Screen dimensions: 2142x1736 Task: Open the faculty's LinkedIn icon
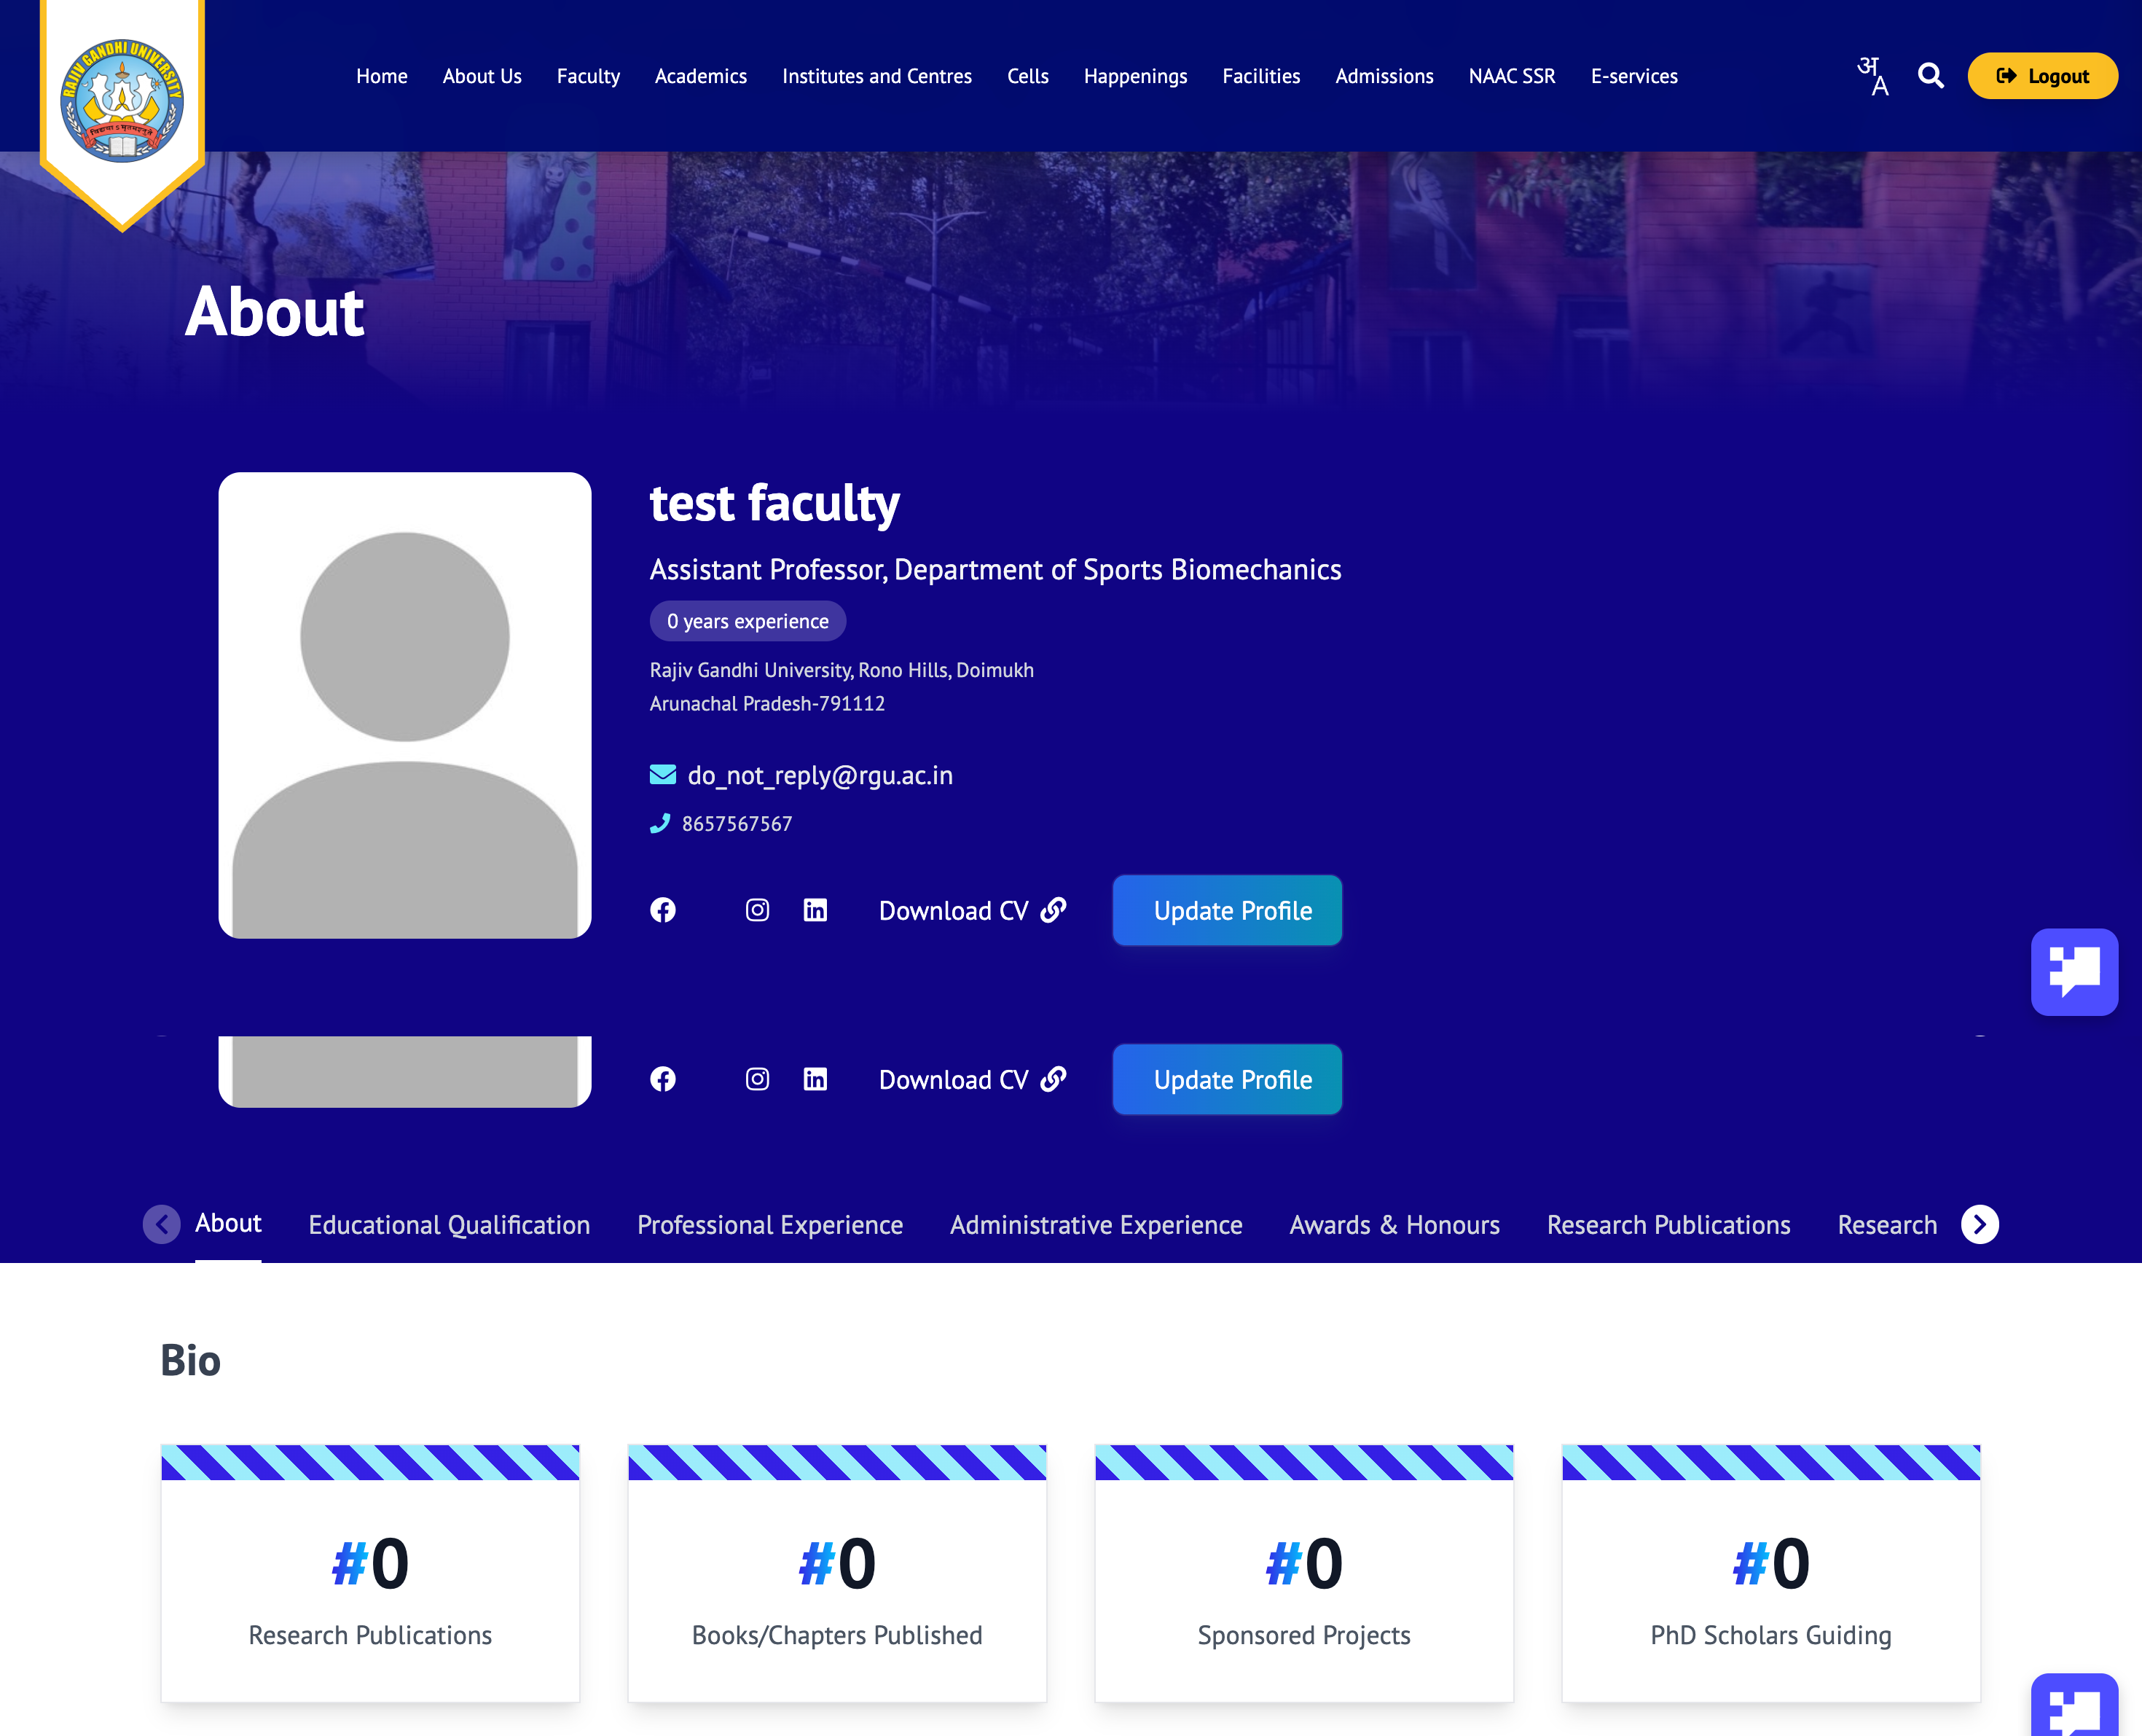(x=815, y=910)
